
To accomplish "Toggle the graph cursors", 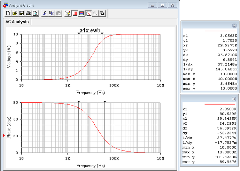I will pos(88,13).
